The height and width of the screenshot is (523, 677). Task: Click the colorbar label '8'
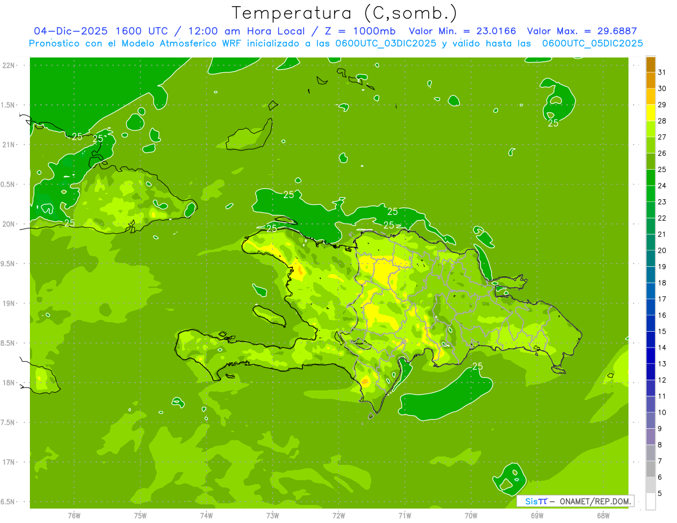(660, 445)
